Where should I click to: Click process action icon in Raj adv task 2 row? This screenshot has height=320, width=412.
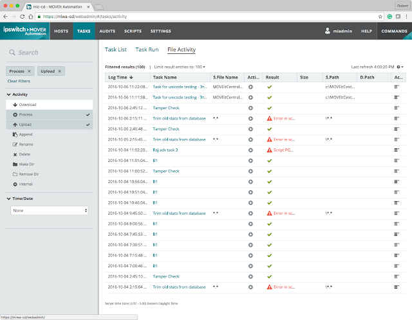click(250, 150)
